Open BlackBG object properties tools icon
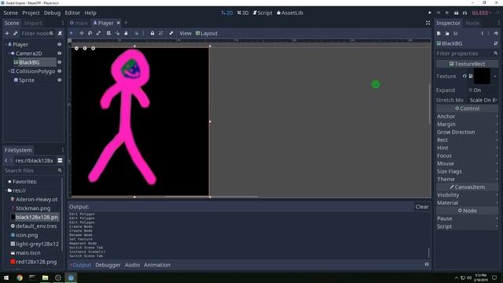 (x=496, y=43)
